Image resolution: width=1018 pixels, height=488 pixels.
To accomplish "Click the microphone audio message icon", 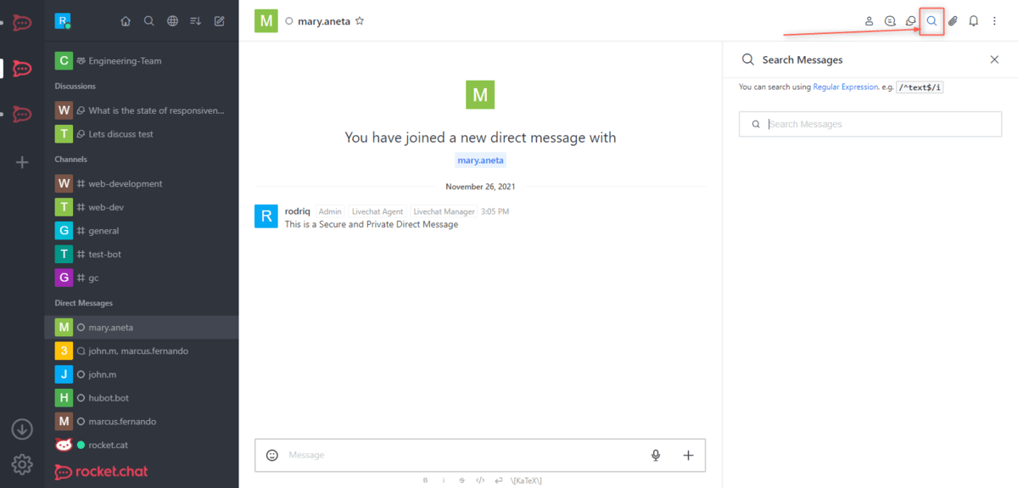I will pyautogui.click(x=656, y=455).
